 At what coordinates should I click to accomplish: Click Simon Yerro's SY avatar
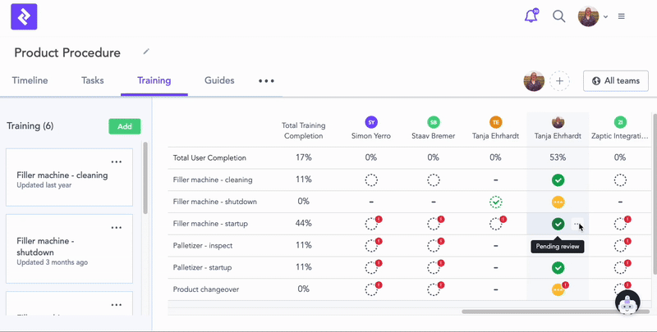[371, 122]
